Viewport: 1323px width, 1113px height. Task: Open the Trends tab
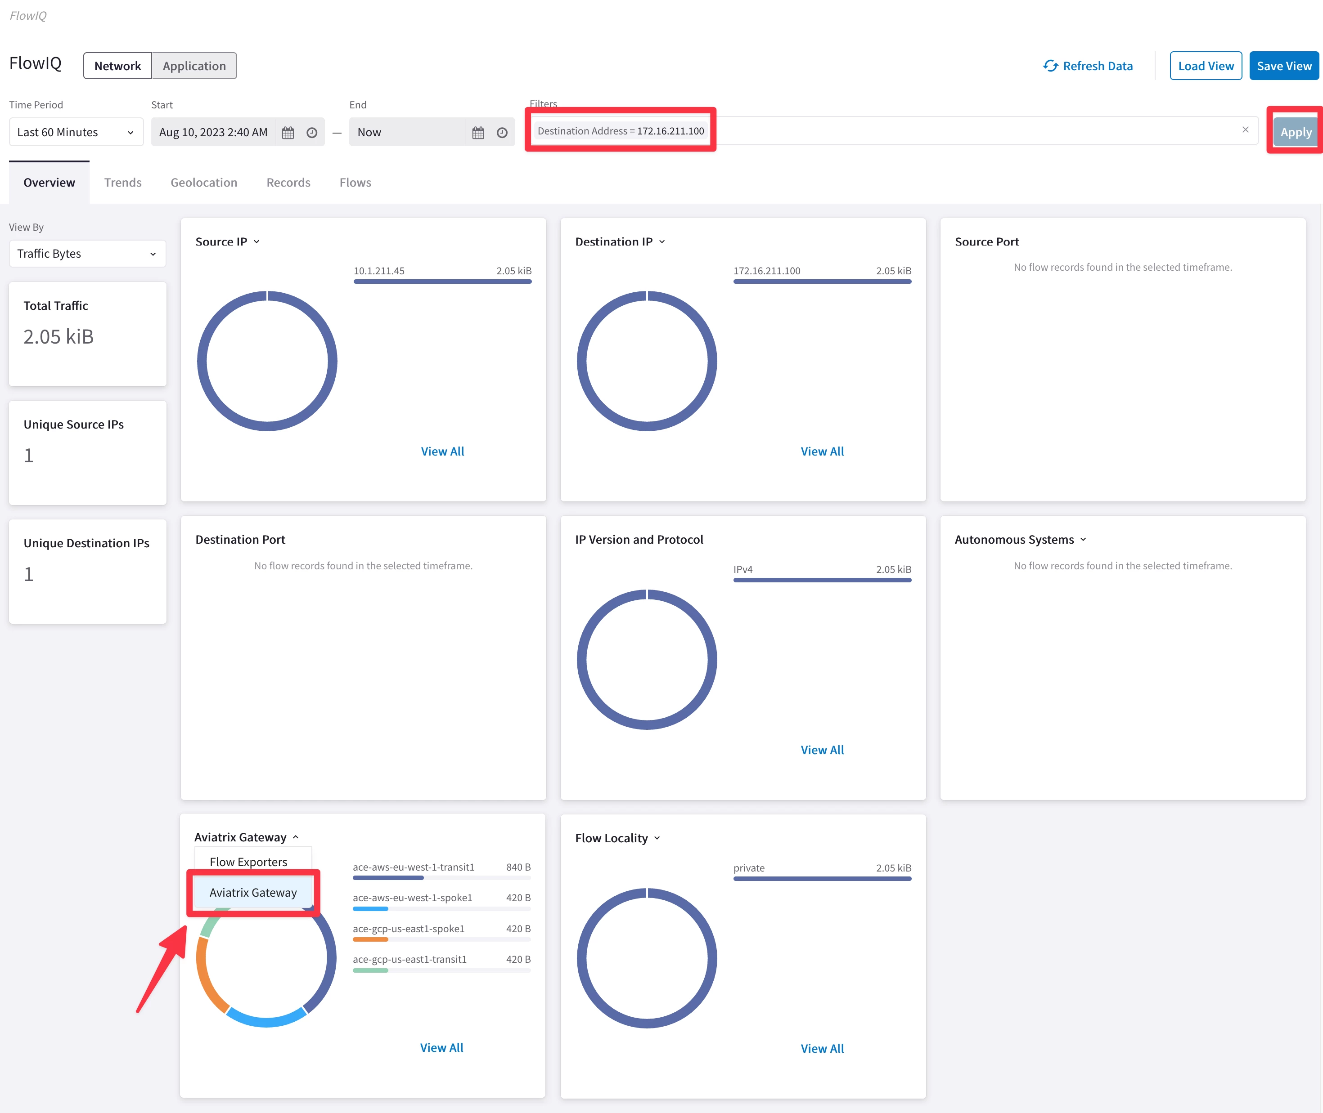(x=122, y=182)
